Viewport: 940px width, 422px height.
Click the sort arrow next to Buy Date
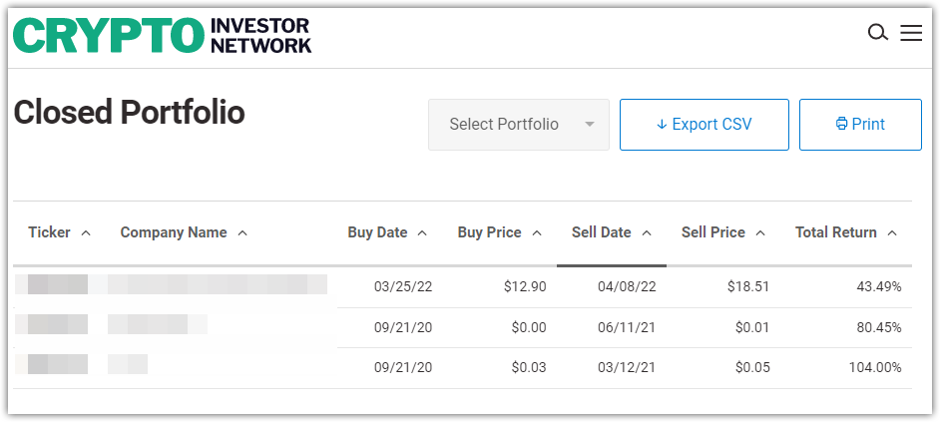(422, 233)
